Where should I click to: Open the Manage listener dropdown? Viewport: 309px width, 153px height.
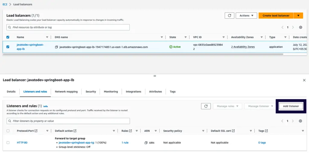point(260,106)
